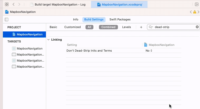
Task: Jump to the previous issue
Action: coord(191,12)
